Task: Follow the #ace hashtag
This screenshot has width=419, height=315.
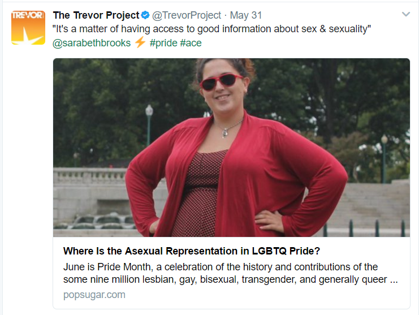Action: [x=191, y=43]
